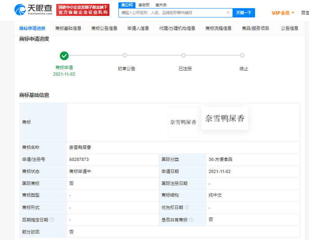Click the 初审公告 progress step circle

coord(125,55)
